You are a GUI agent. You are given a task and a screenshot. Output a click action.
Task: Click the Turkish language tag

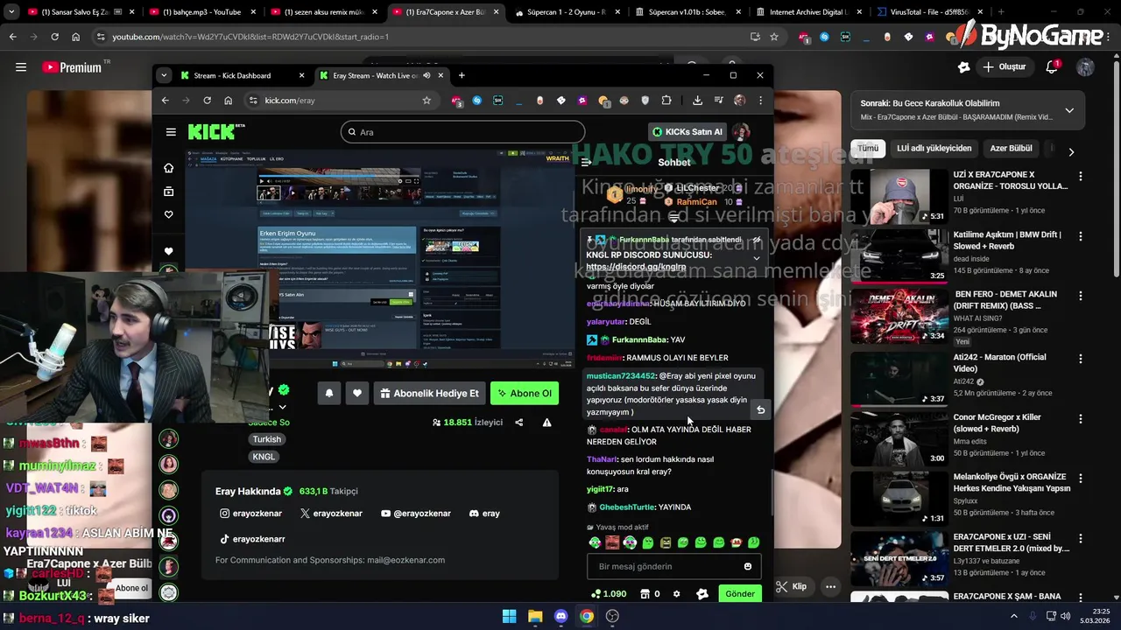pyautogui.click(x=267, y=440)
